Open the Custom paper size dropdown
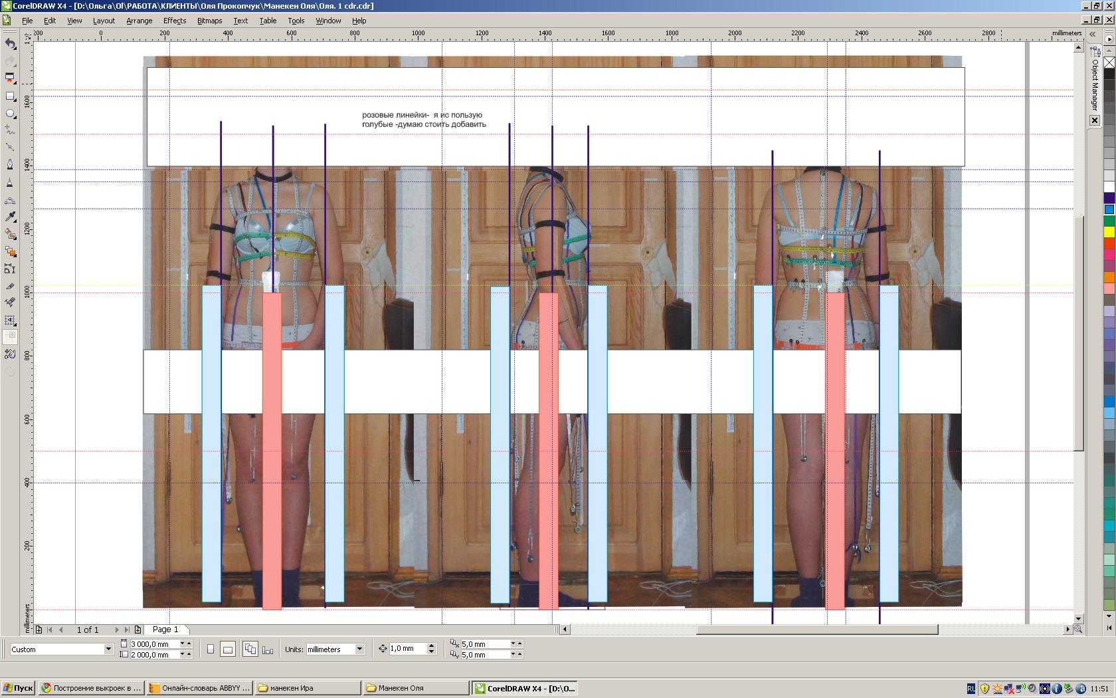The height and width of the screenshot is (698, 1116). (108, 649)
